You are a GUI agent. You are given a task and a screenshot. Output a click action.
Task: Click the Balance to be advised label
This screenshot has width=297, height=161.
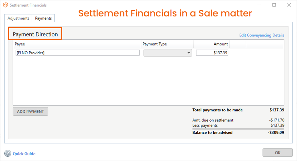[213, 133]
